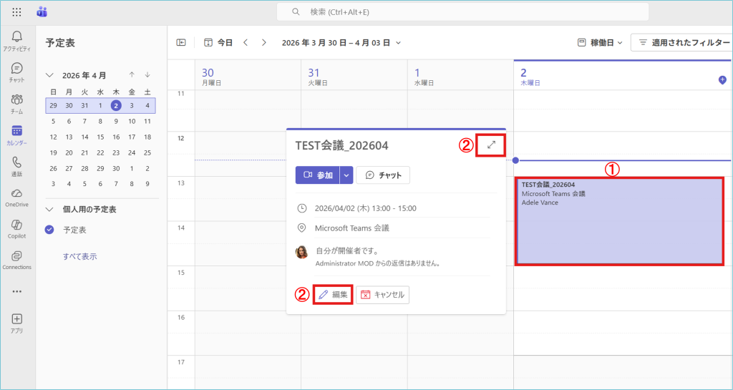
Task: Collapse the calendar side panel
Action: pyautogui.click(x=181, y=42)
